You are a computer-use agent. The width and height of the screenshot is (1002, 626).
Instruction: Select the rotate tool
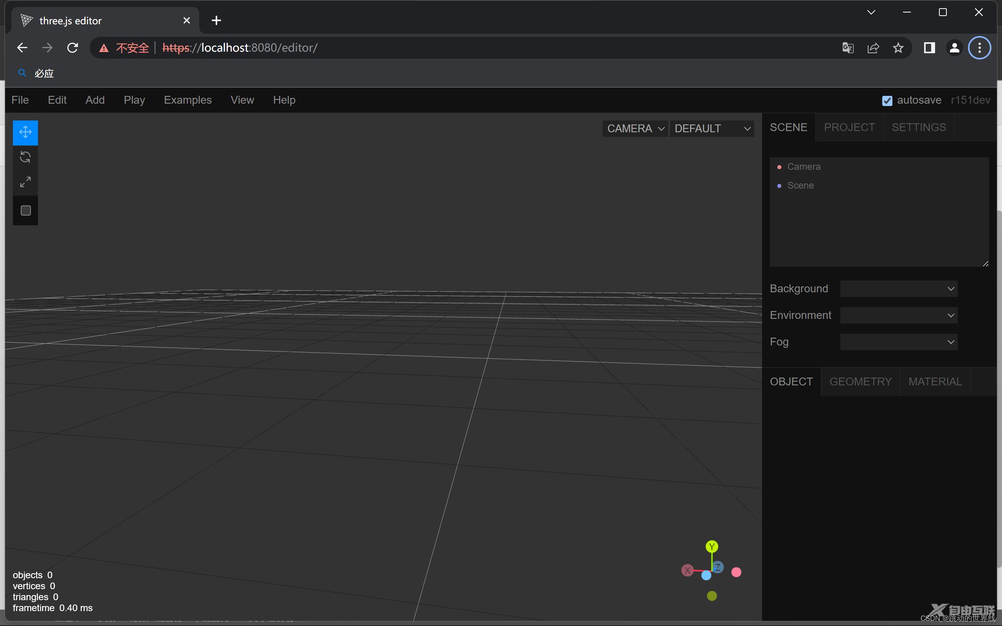coord(26,157)
